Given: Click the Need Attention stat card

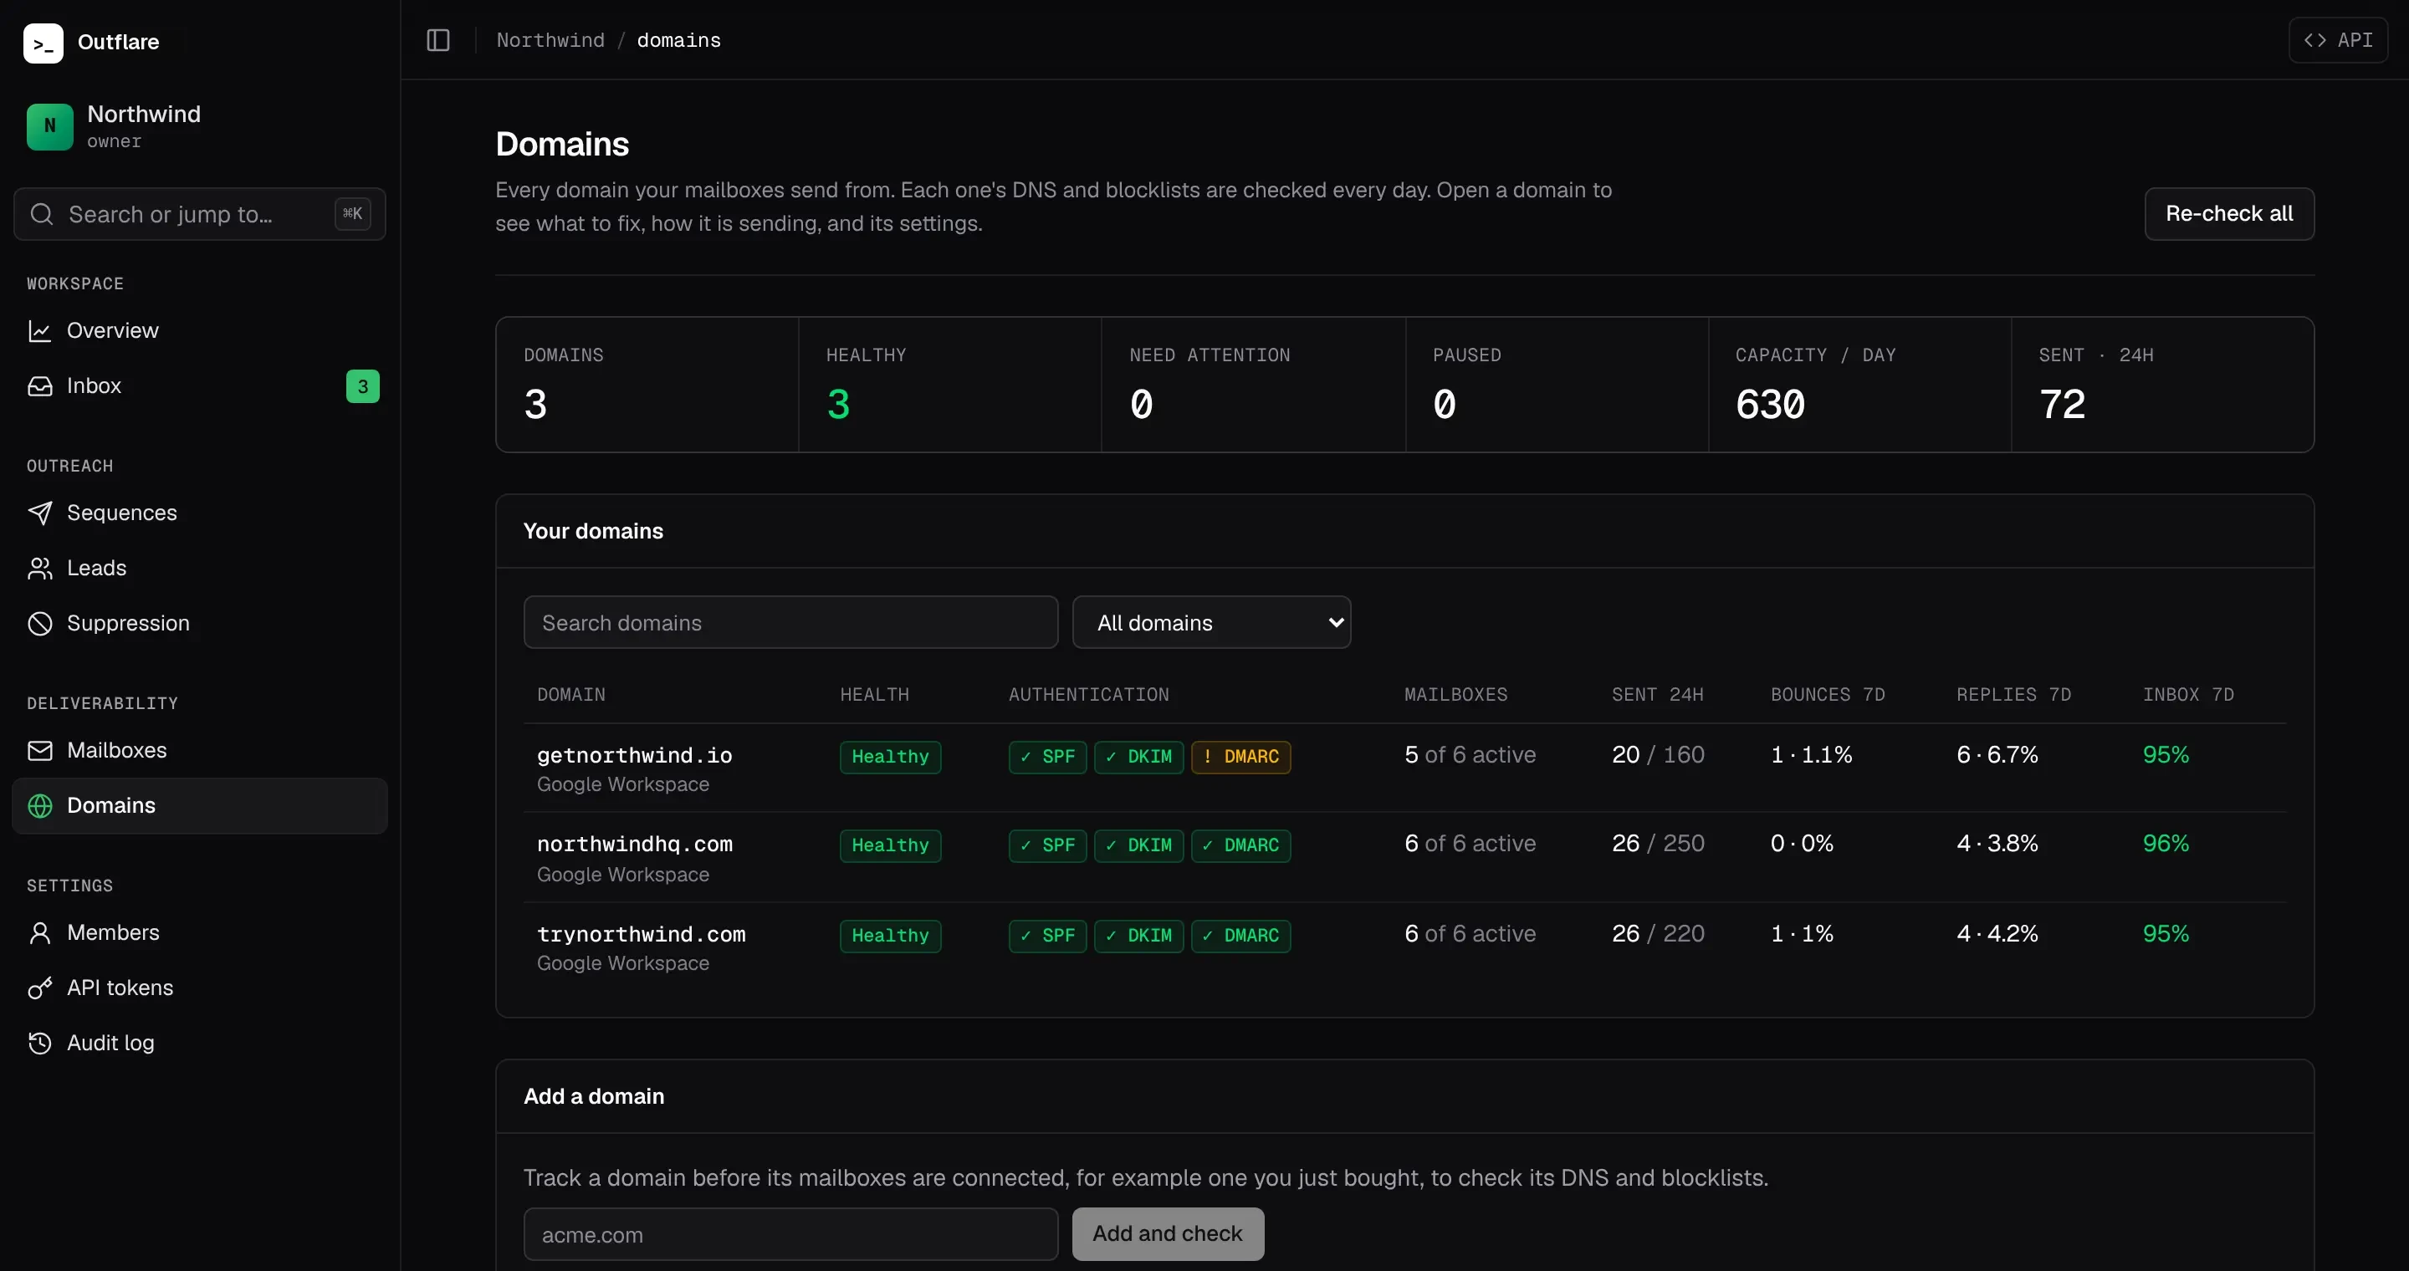Looking at the screenshot, I should (x=1253, y=385).
